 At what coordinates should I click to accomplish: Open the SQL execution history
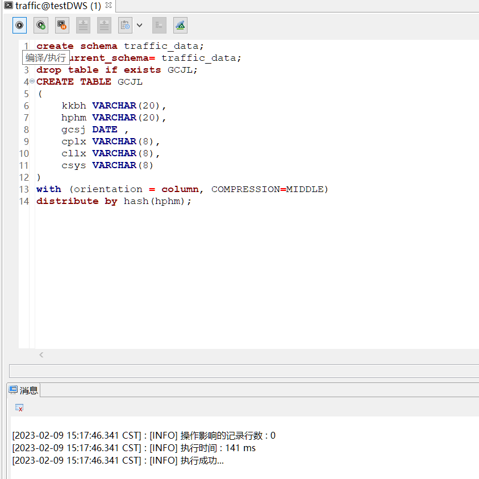tap(62, 26)
